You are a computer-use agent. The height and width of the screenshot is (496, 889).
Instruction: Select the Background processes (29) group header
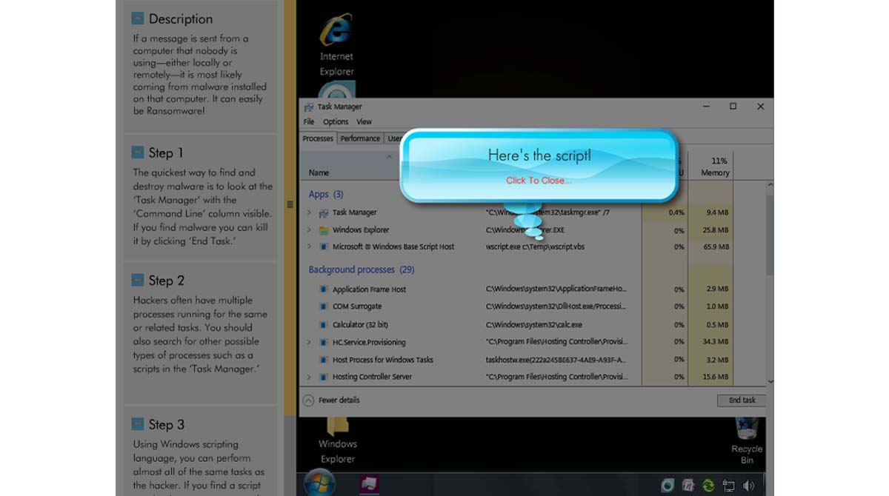point(362,270)
